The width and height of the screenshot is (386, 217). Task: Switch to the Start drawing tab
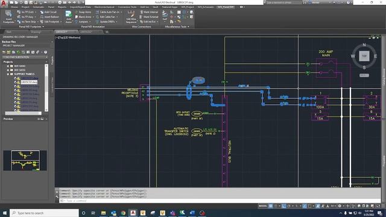pos(8,32)
